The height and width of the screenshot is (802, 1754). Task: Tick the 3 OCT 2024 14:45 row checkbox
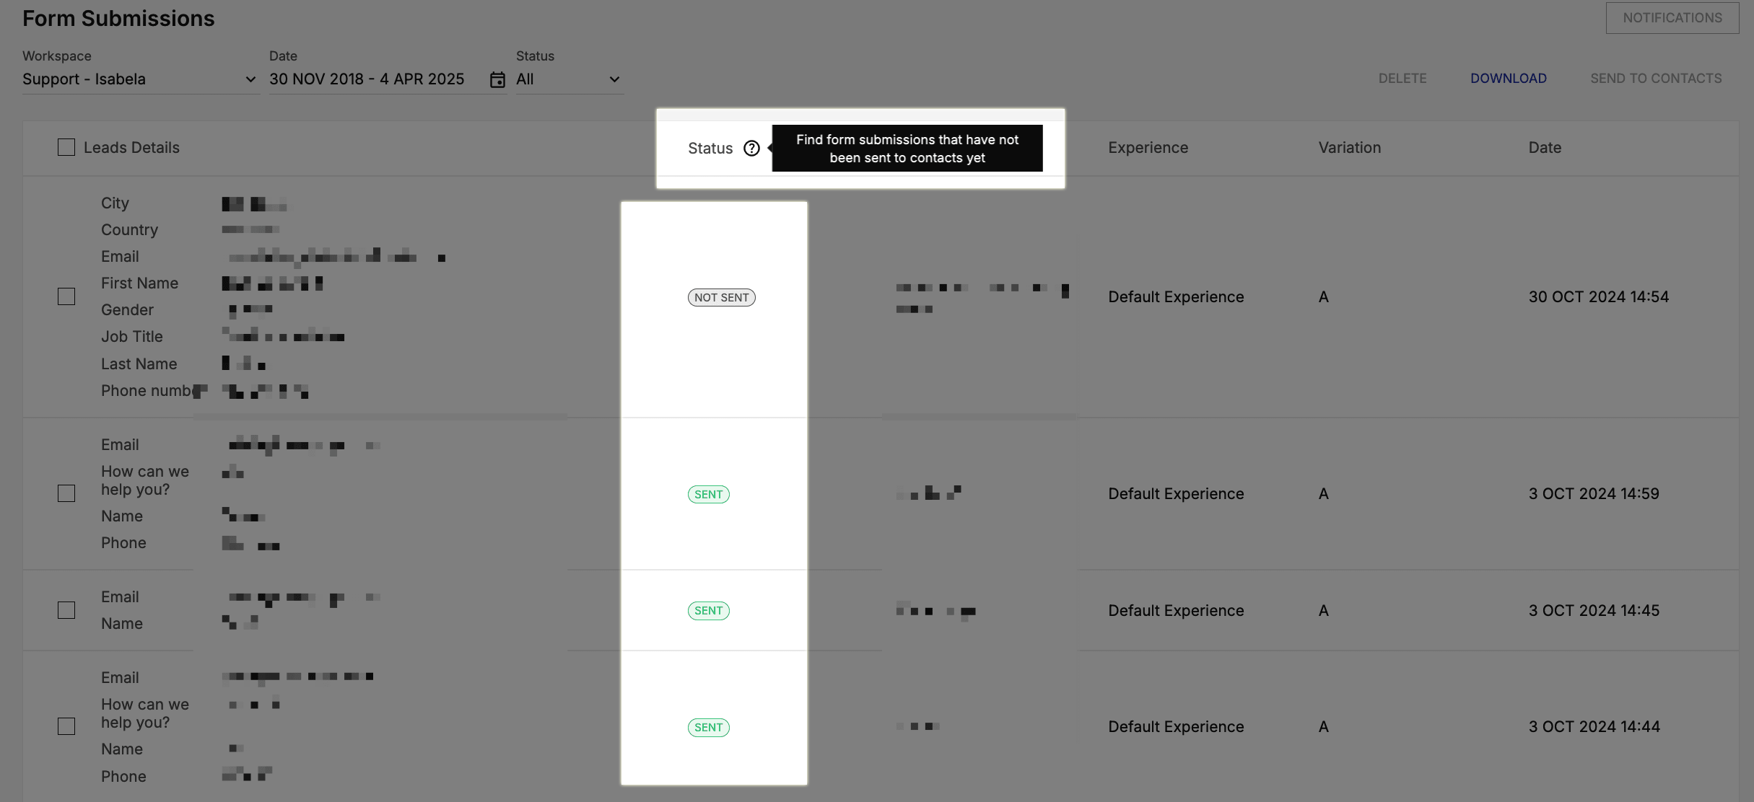click(x=66, y=610)
